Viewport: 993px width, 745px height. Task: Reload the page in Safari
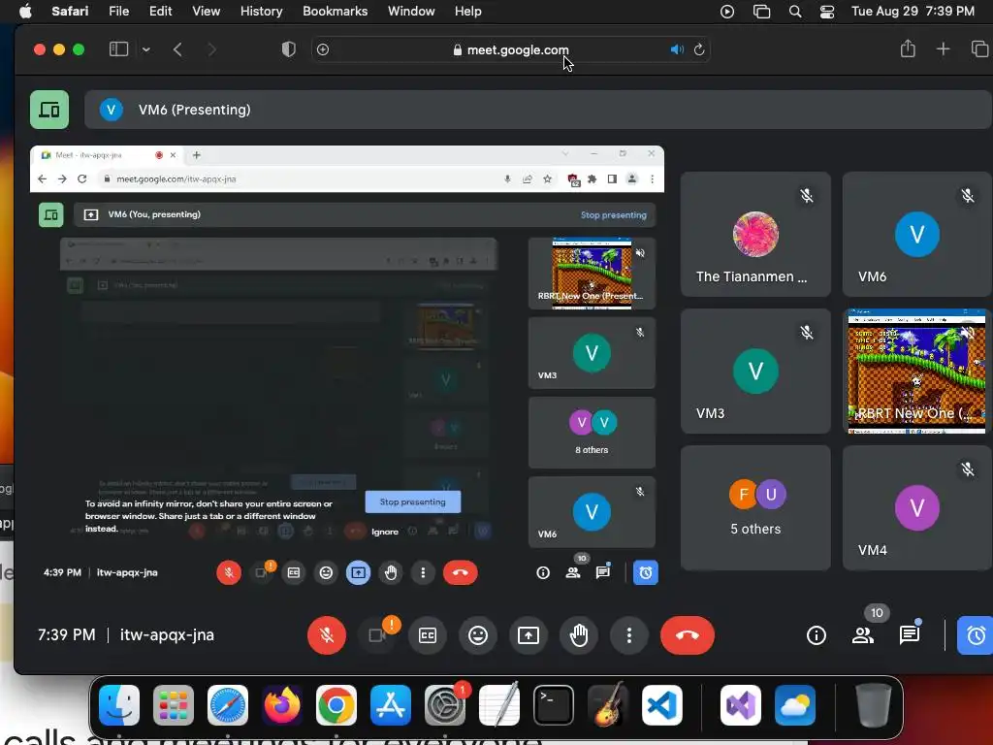[699, 49]
